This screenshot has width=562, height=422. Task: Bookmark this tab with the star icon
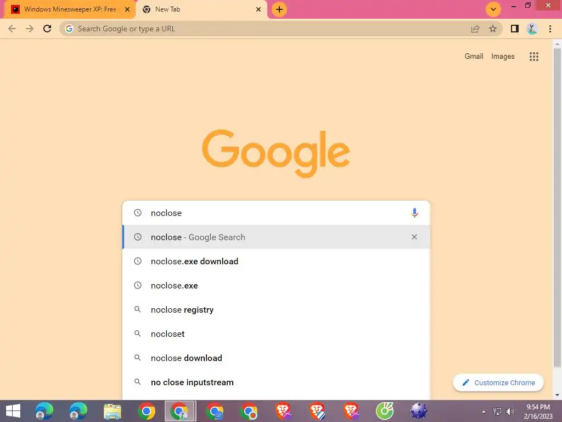[x=493, y=29]
